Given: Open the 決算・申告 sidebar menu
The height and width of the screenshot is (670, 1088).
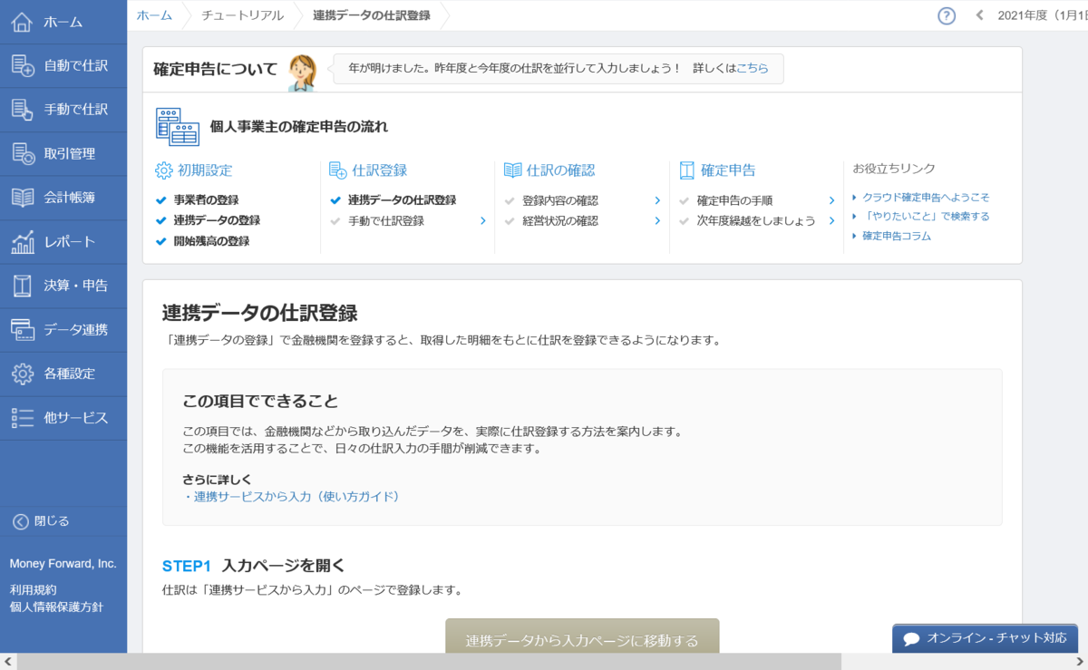Looking at the screenshot, I should pos(63,286).
